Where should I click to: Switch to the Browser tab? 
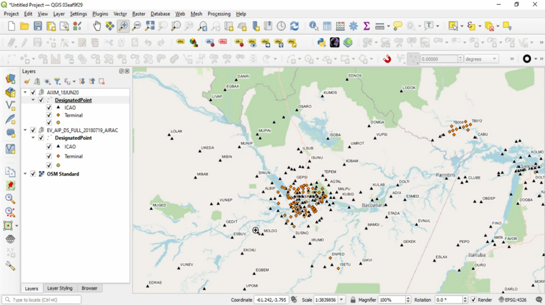(x=89, y=289)
